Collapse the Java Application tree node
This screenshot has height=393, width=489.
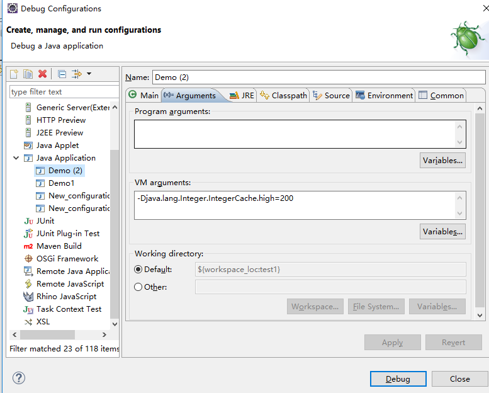pos(16,158)
